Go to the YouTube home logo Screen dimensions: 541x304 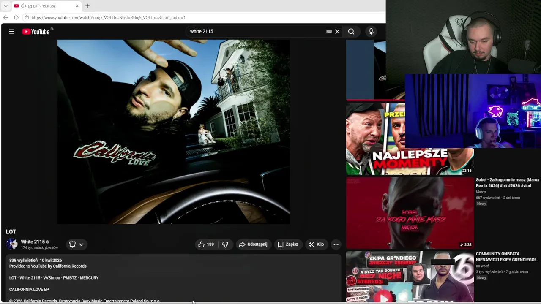click(36, 32)
